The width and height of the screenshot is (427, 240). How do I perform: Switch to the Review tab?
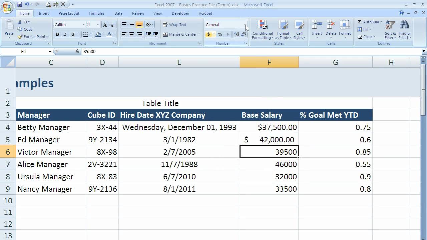pos(138,13)
